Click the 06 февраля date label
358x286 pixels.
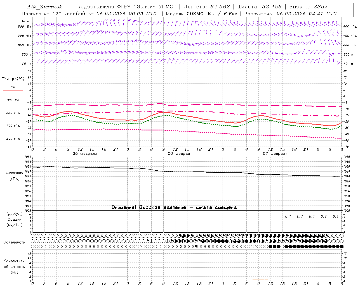tap(180, 154)
